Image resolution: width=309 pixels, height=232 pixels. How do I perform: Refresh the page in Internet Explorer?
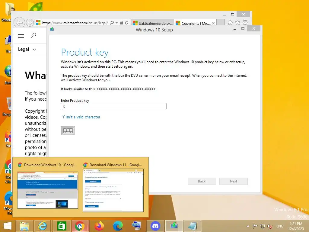point(126,23)
